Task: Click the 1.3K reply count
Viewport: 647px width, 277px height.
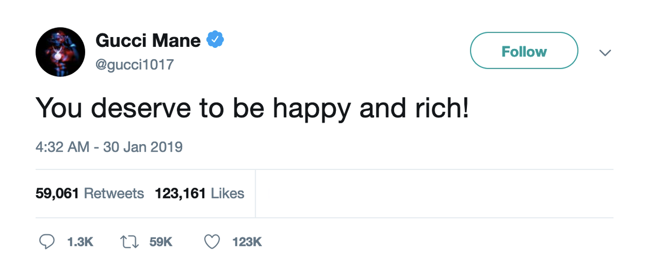Action: (80, 243)
